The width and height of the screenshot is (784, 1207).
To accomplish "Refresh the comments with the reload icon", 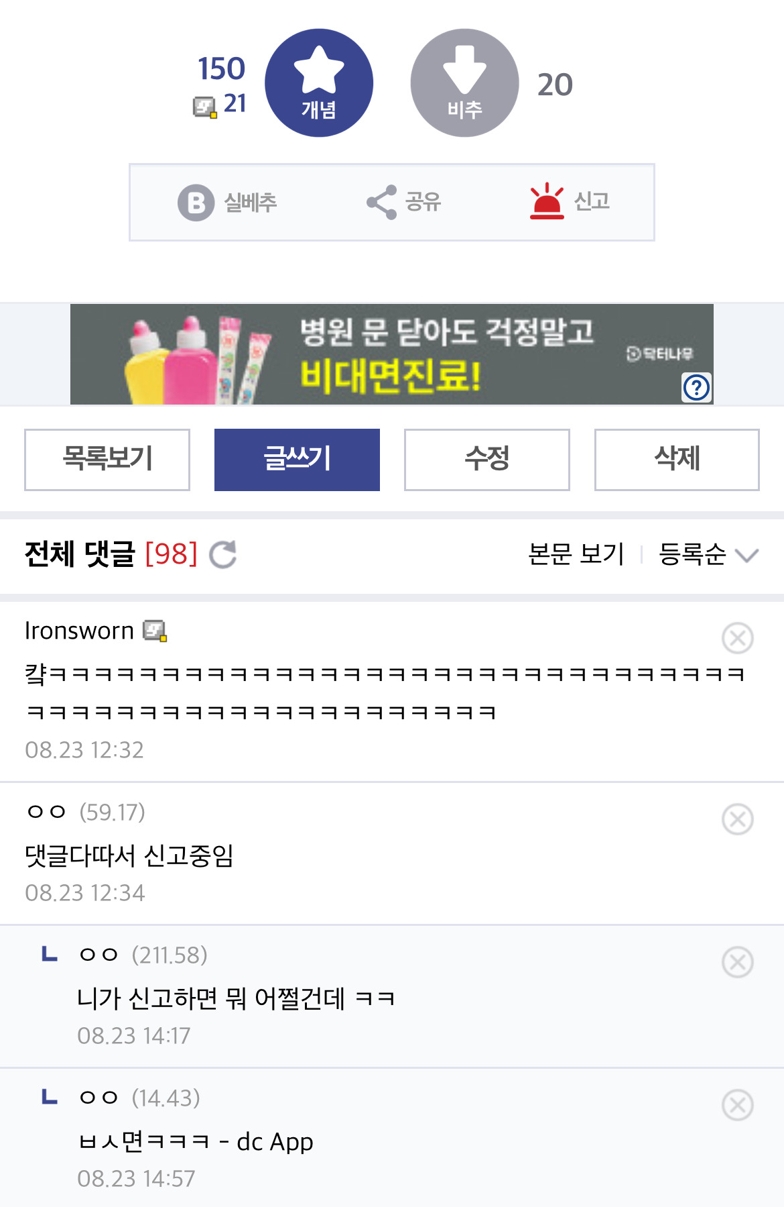I will point(223,555).
